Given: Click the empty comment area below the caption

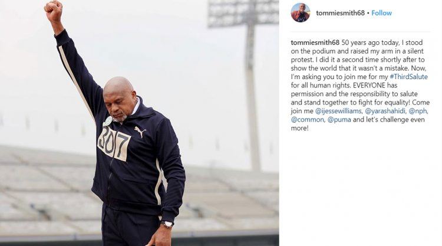Looking at the screenshot, I should click(x=361, y=188).
